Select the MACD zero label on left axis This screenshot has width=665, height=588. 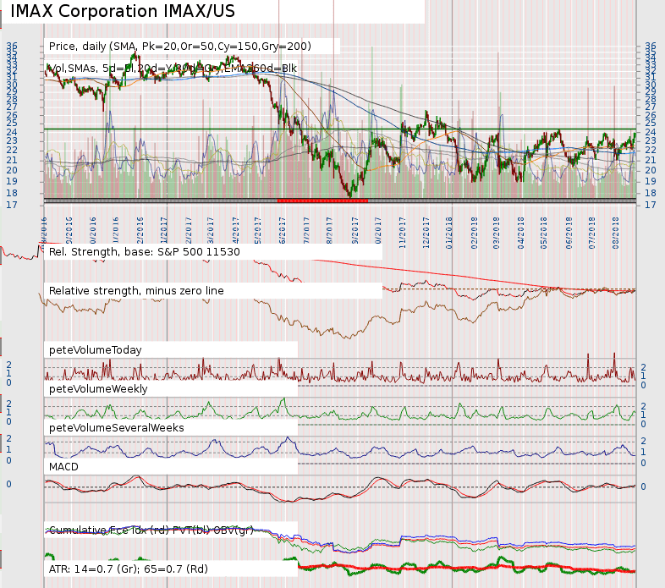[x=8, y=484]
